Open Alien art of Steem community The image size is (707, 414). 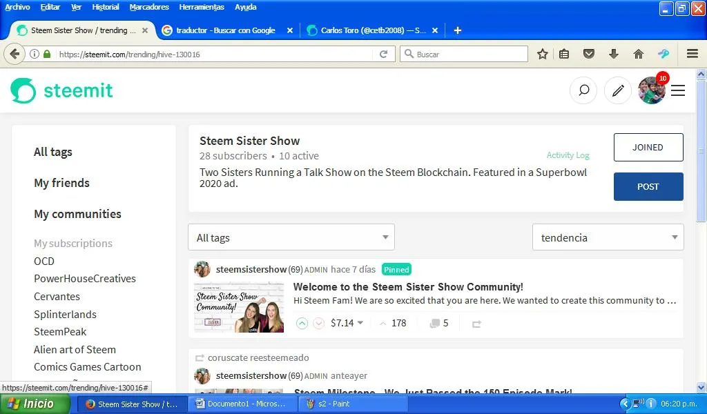click(75, 350)
